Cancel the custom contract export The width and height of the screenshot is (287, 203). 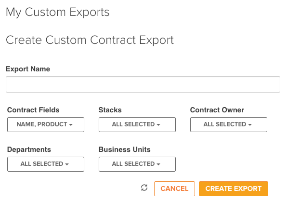coord(174,189)
